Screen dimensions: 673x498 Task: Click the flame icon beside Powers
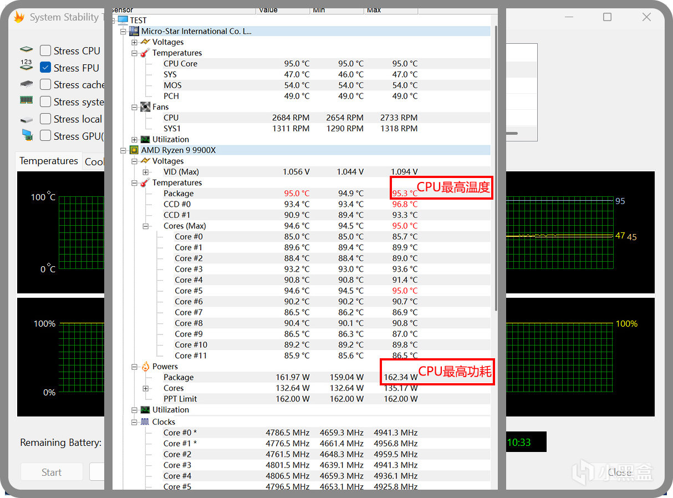[x=145, y=366]
